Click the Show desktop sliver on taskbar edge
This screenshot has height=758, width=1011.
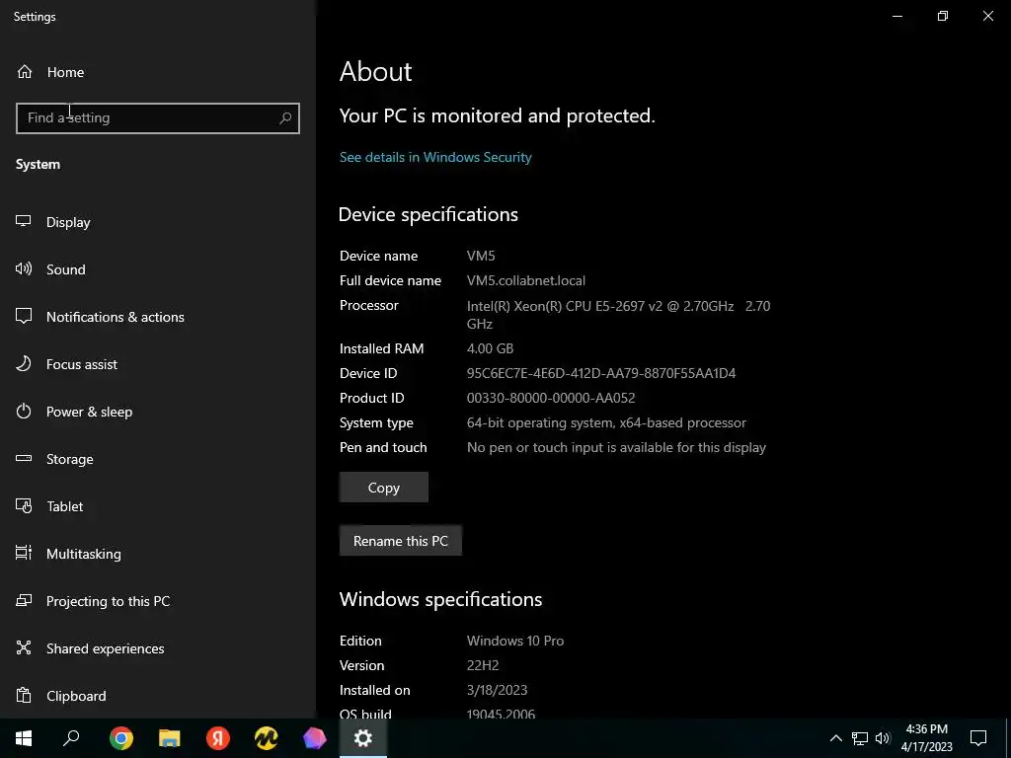click(x=1008, y=738)
